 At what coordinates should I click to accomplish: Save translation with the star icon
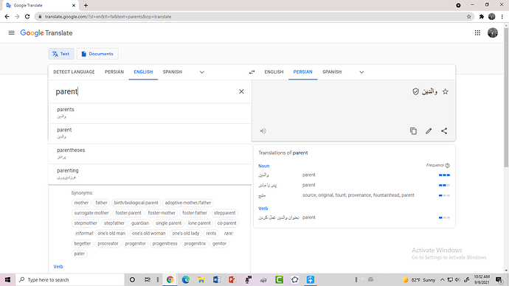(446, 91)
